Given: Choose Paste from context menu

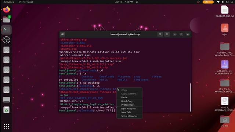Looking at the screenshot, I should coord(124,97).
